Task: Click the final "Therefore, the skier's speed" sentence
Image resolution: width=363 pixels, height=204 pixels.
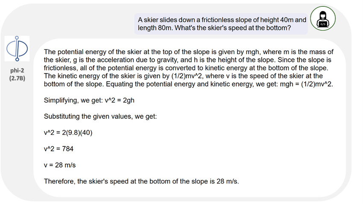Action: (141, 181)
